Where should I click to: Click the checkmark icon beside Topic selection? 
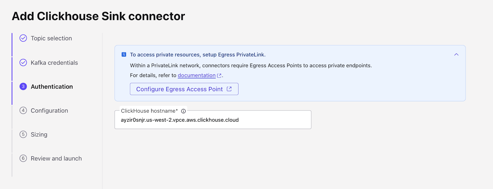pos(23,38)
